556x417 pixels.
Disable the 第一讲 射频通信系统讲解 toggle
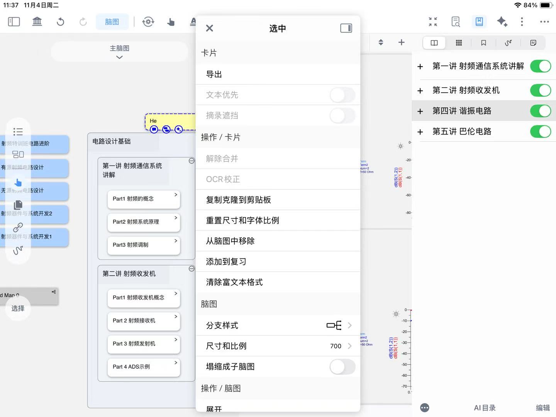click(x=540, y=66)
